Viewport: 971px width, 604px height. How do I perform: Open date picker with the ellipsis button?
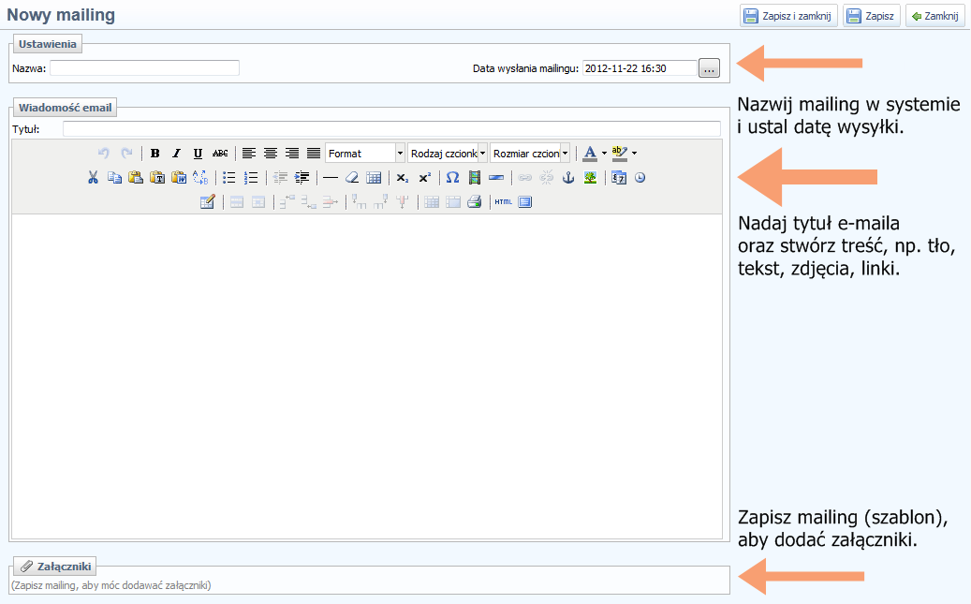(710, 68)
